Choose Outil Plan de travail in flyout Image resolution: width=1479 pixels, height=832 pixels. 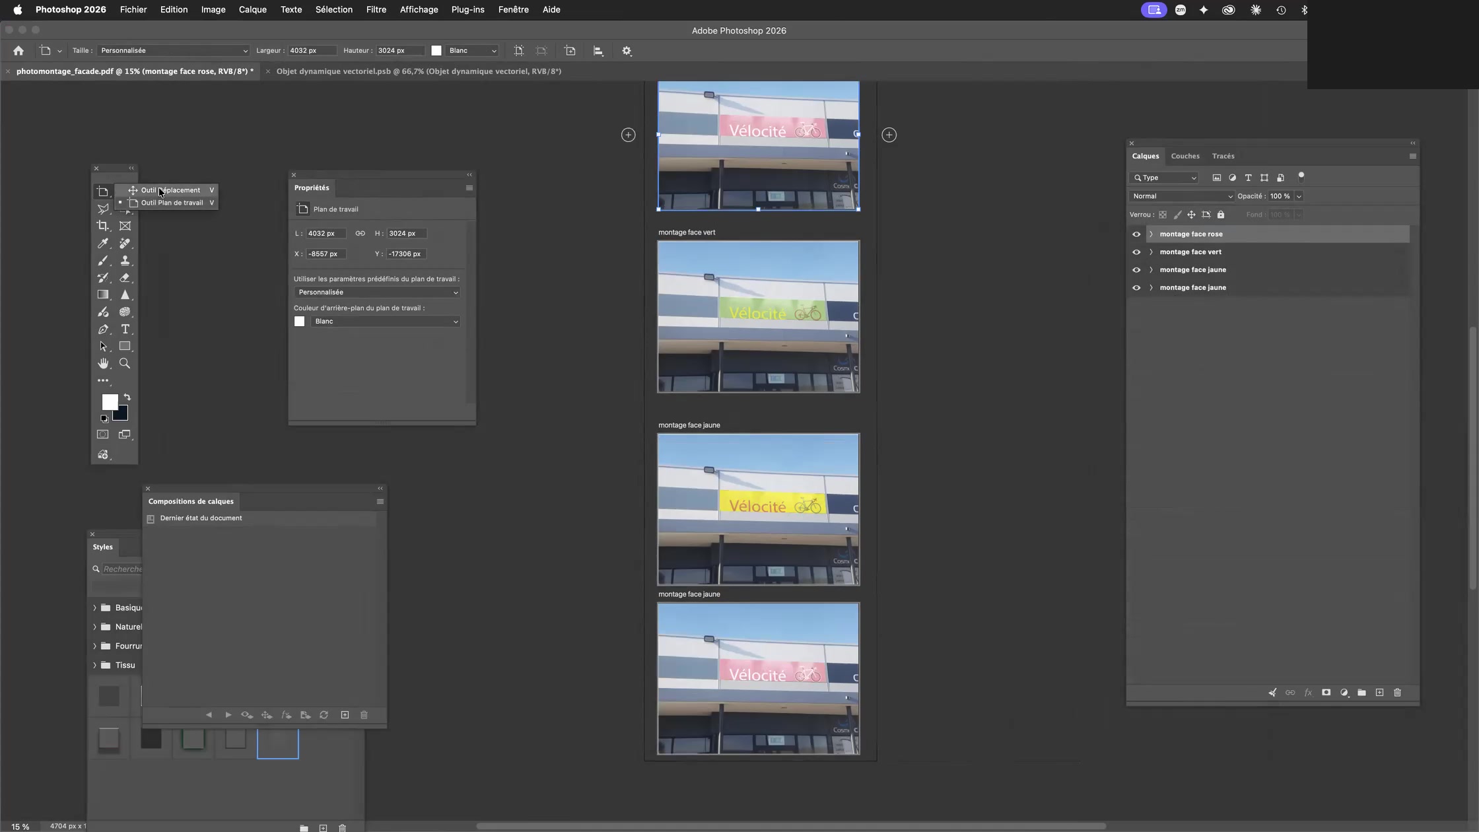172,203
